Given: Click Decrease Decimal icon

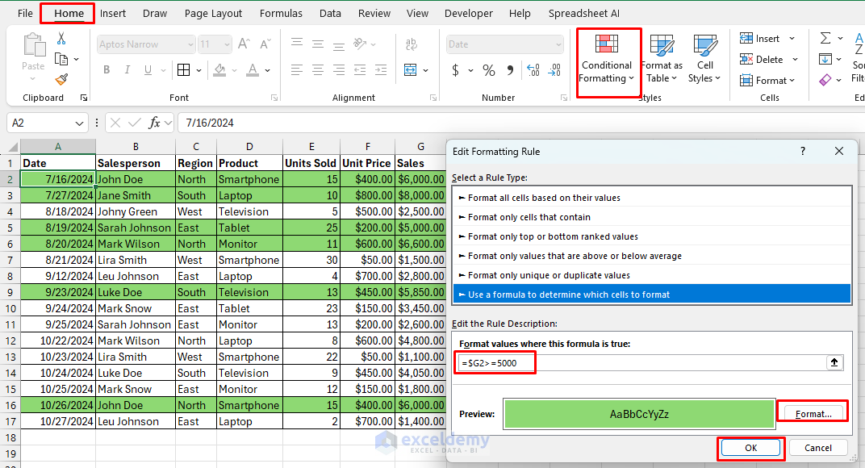Looking at the screenshot, I should [554, 69].
